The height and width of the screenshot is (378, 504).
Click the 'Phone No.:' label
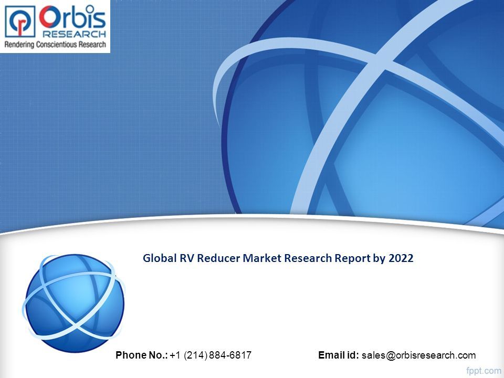[142, 355]
